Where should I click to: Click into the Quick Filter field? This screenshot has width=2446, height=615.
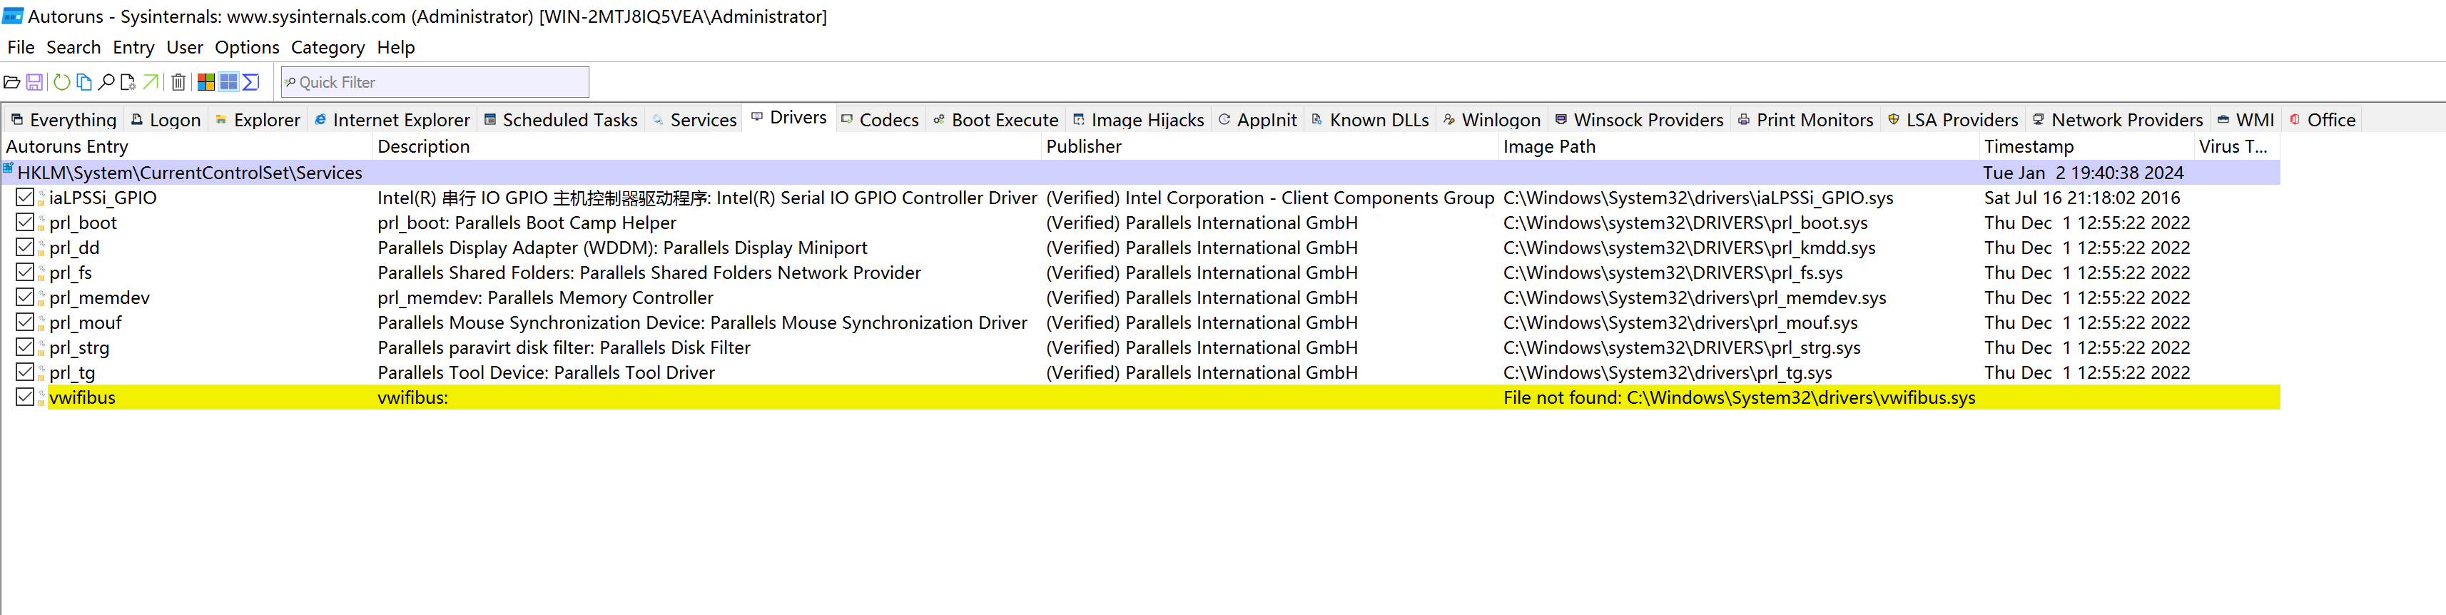coord(437,83)
